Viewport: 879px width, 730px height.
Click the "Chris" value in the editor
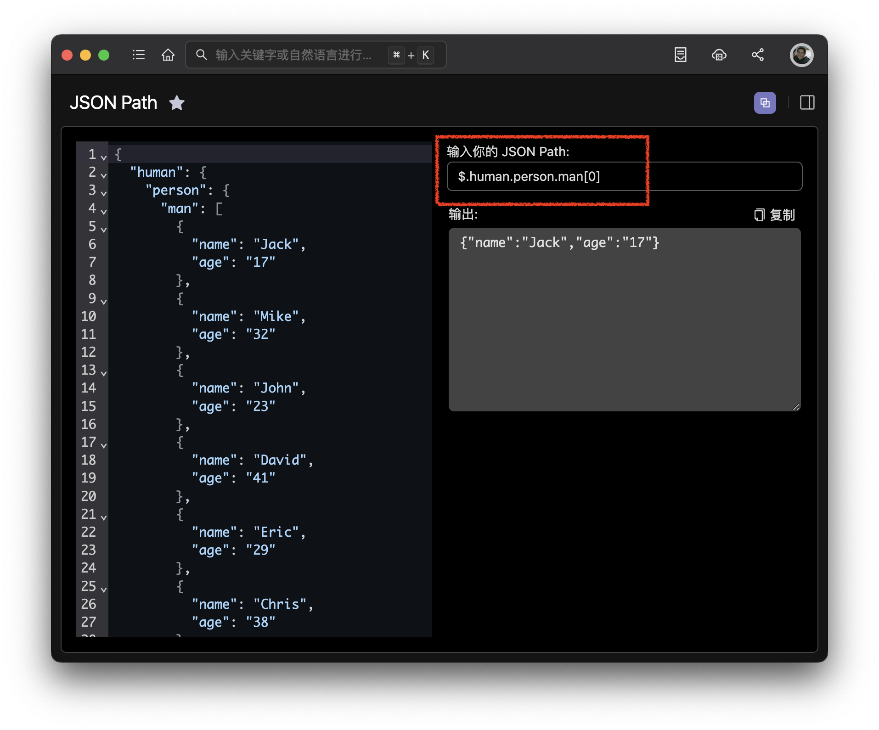(280, 604)
